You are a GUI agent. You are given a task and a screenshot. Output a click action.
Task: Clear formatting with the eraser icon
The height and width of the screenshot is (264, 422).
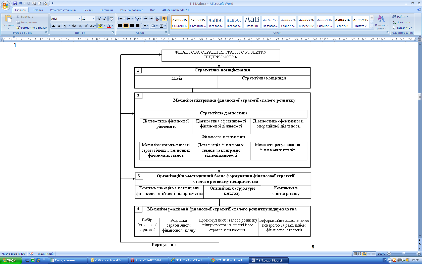click(111, 19)
